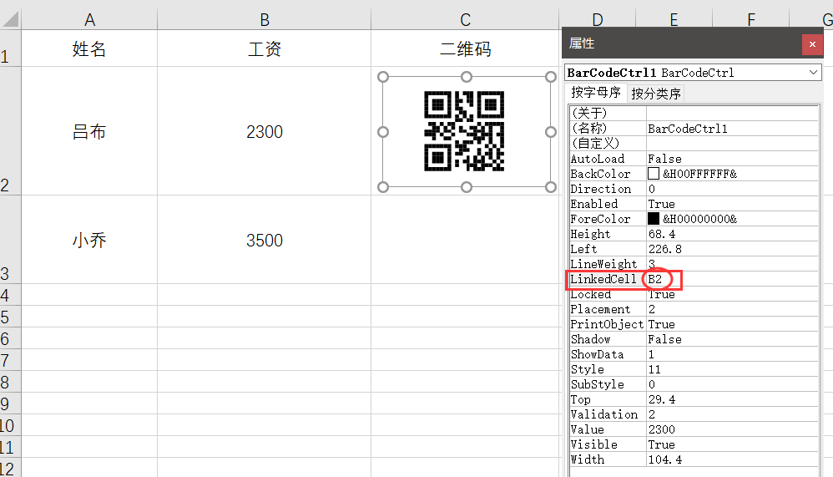Click cell with salary 2300

click(264, 131)
